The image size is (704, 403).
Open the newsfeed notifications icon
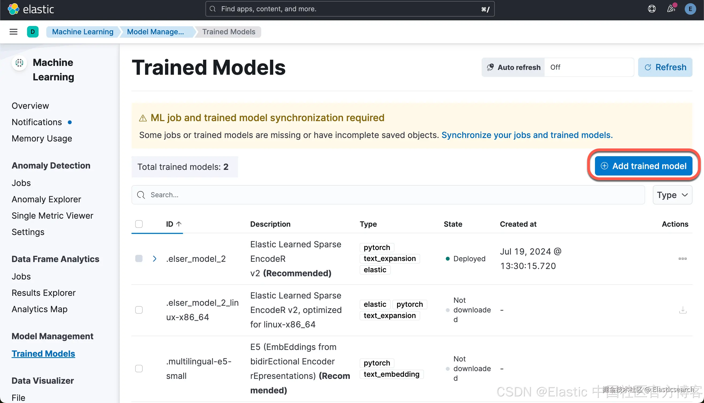[x=671, y=9]
